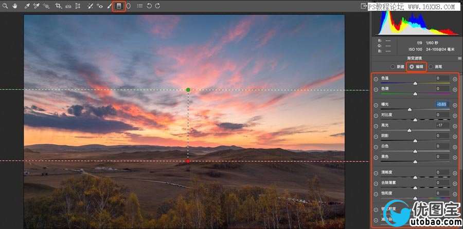
Task: Increase 清晰度 with its plus button
Action: [455, 173]
